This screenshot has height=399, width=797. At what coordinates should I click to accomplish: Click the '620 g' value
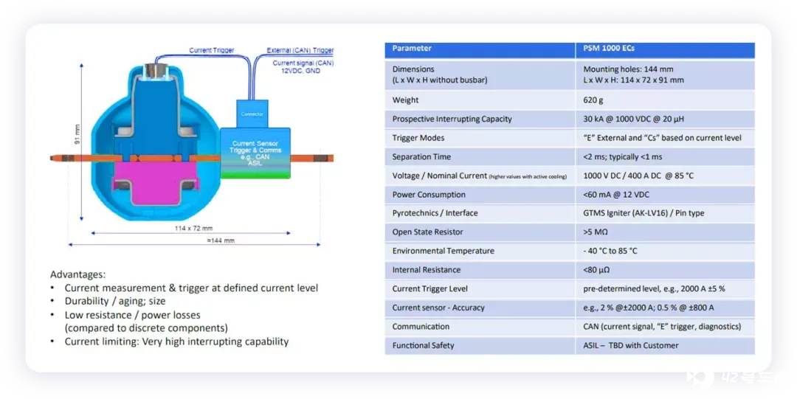click(x=593, y=100)
